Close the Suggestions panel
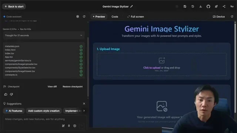 tap(84, 103)
